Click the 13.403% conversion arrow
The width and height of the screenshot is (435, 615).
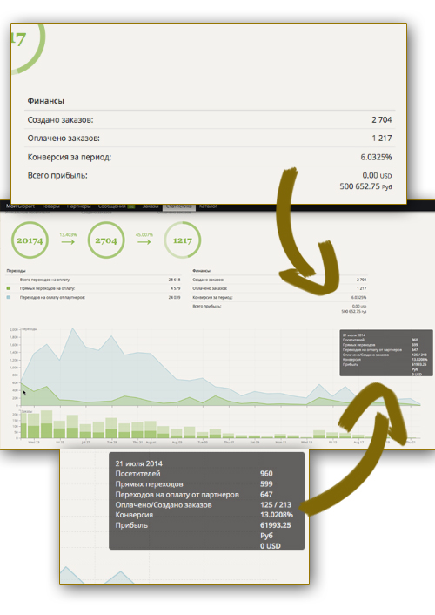coord(68,239)
